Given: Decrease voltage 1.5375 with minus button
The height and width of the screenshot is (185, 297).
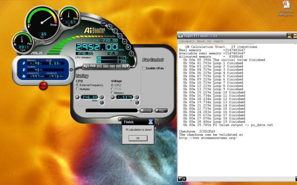Looking at the screenshot, I should (x=112, y=97).
